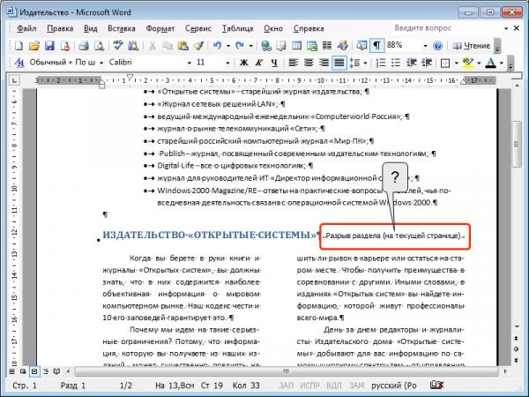Apply a bulleted list
The width and height of the screenshot is (529, 397).
[x=396, y=63]
